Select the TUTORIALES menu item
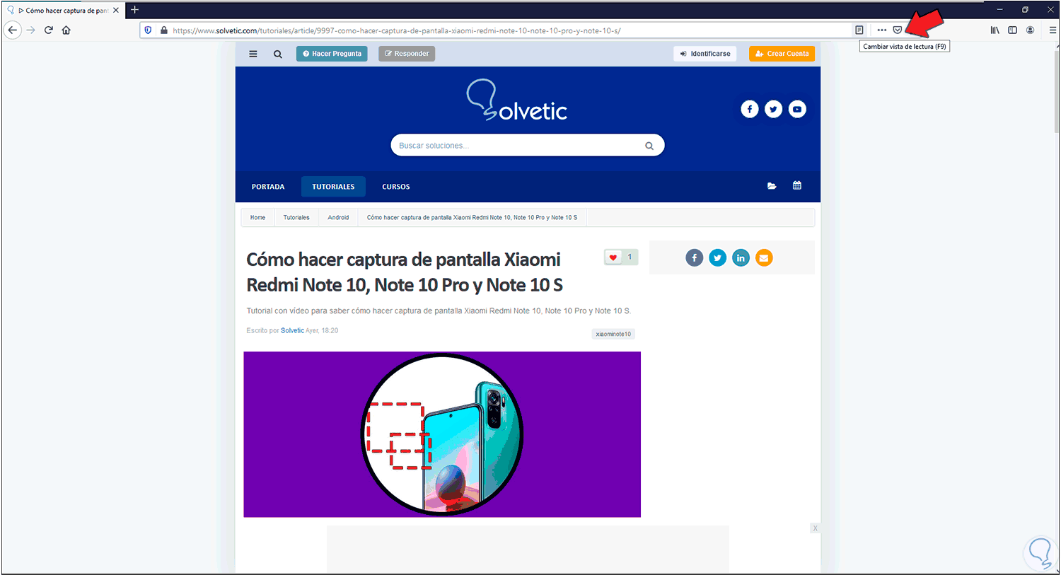 click(x=333, y=187)
